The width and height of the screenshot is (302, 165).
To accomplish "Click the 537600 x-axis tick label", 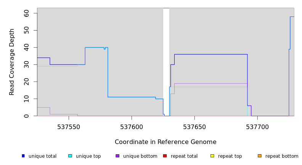I will pos(132,127).
